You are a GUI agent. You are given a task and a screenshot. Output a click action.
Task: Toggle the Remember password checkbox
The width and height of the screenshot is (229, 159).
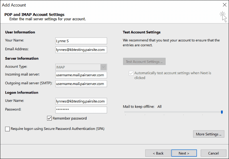49,118
